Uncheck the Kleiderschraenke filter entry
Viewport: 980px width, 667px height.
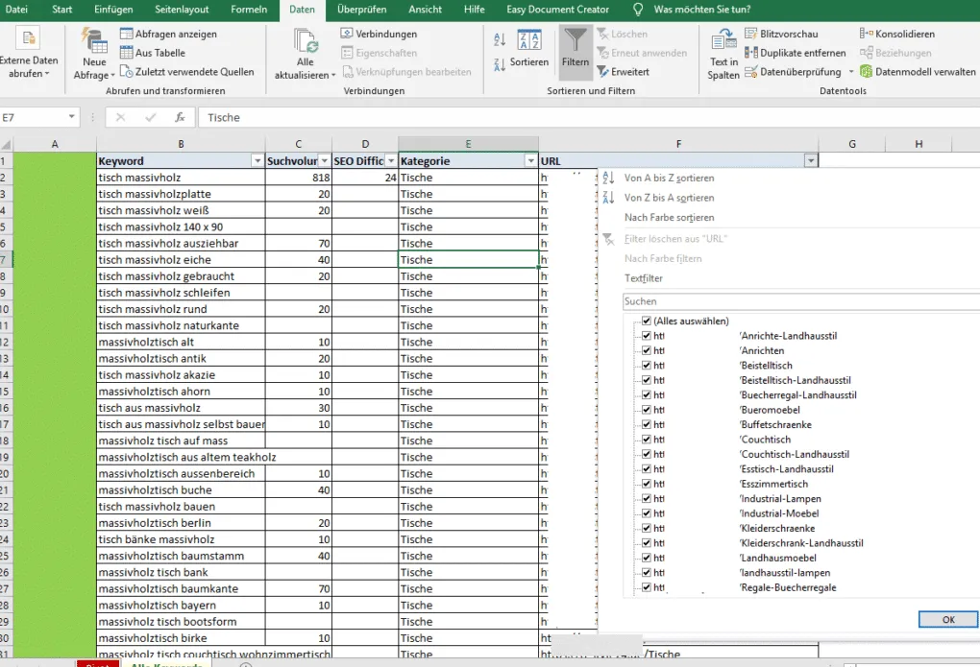click(647, 528)
